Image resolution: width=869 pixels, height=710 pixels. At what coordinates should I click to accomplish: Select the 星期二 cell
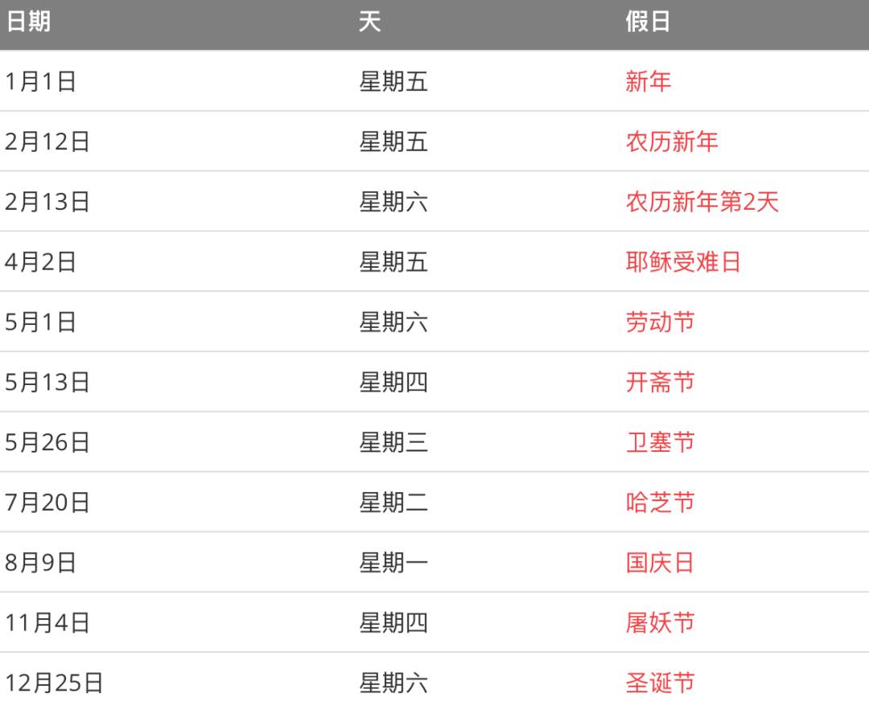(x=393, y=503)
